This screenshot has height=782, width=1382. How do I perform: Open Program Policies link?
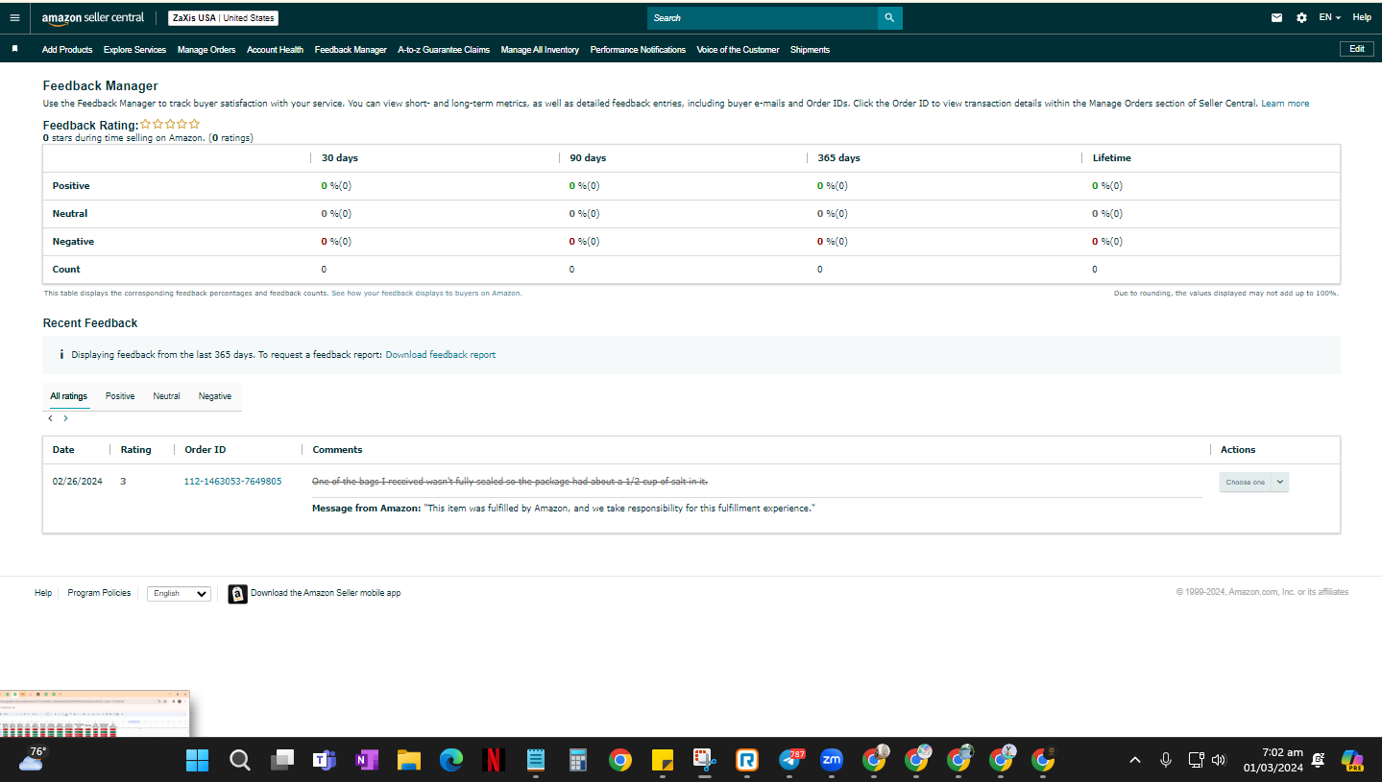point(99,594)
